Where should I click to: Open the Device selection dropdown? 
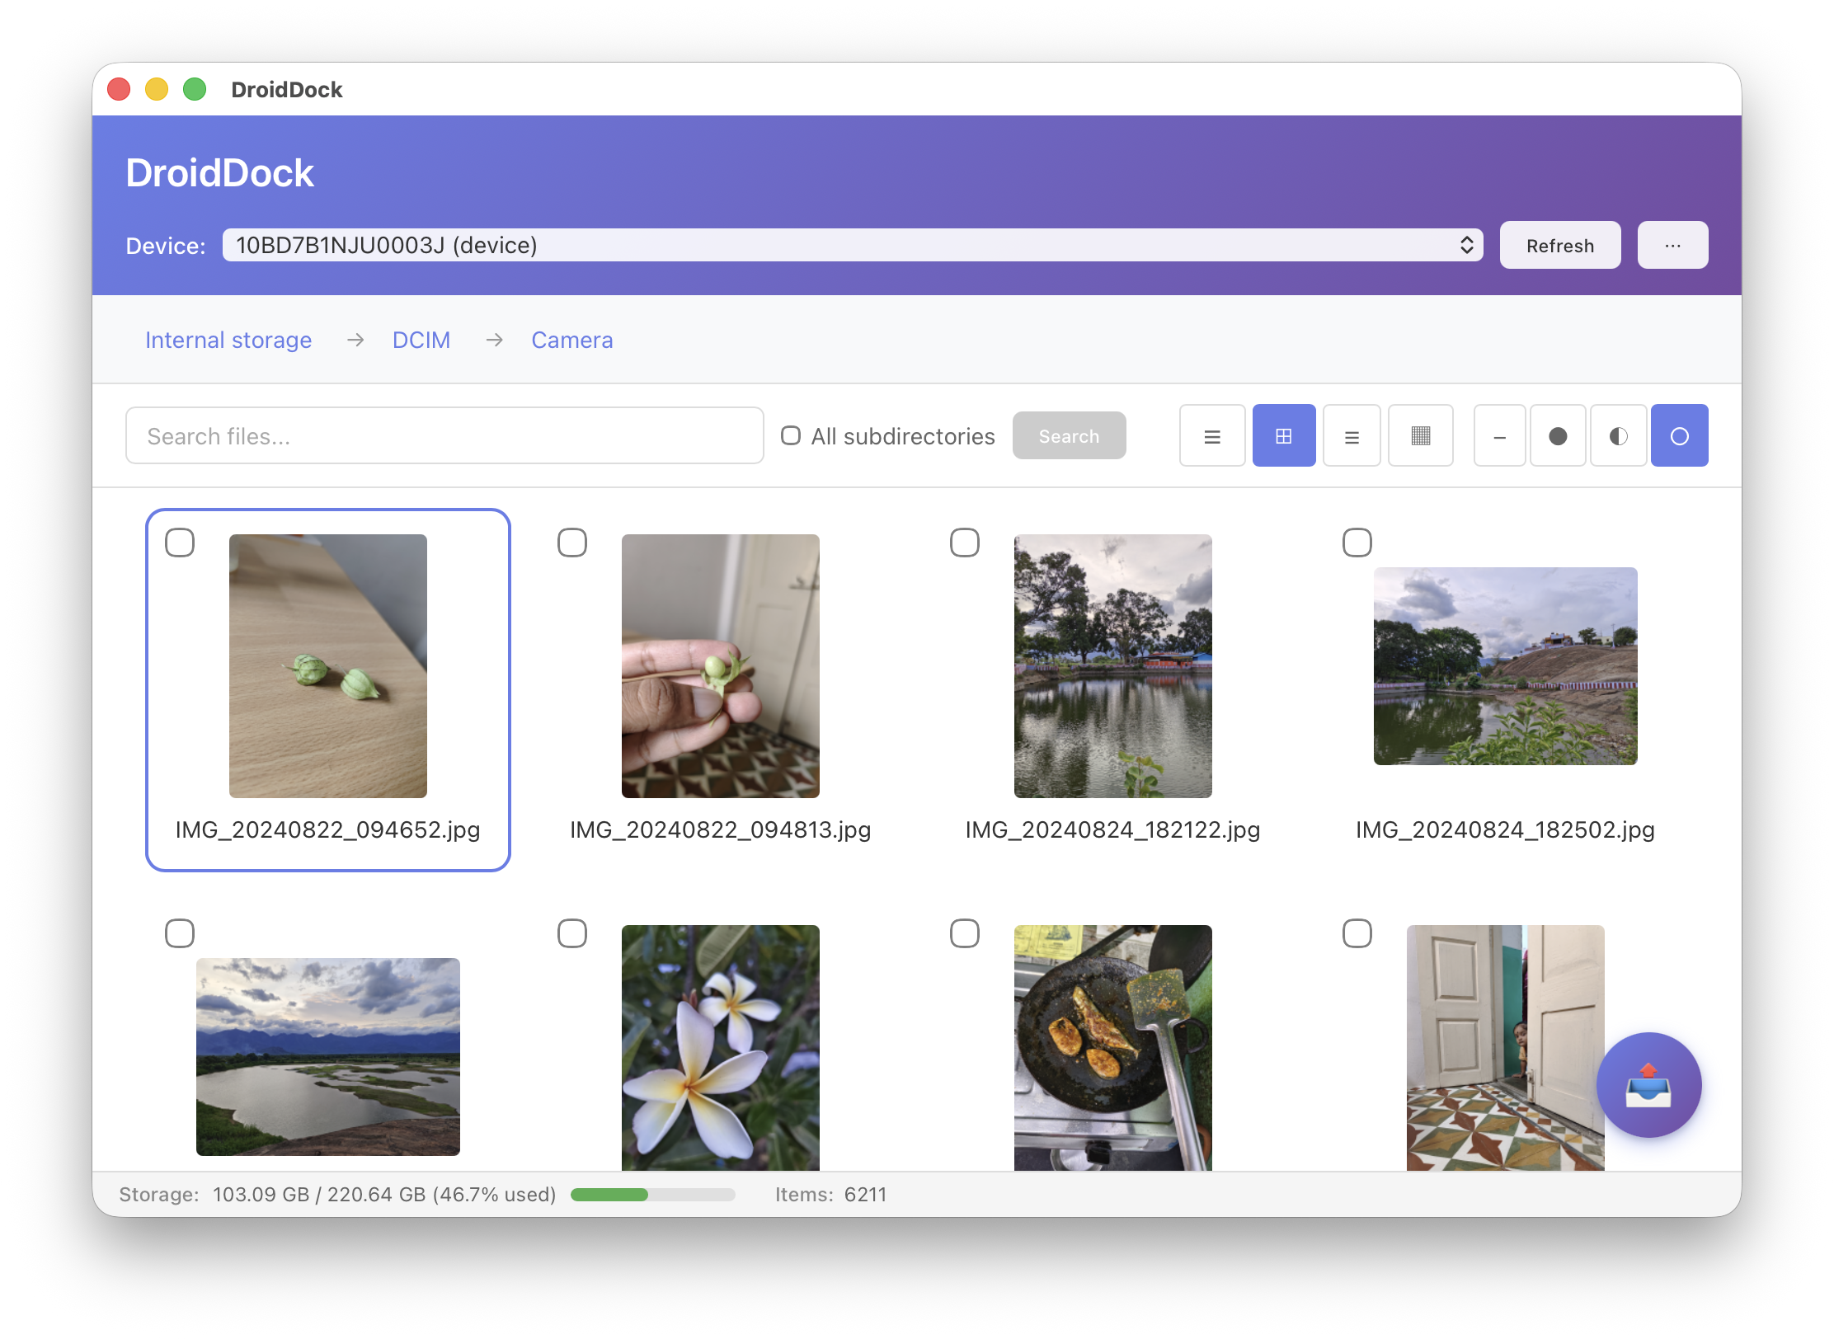coord(852,245)
